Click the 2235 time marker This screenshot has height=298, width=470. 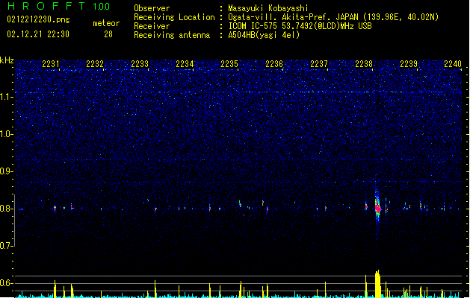point(229,64)
